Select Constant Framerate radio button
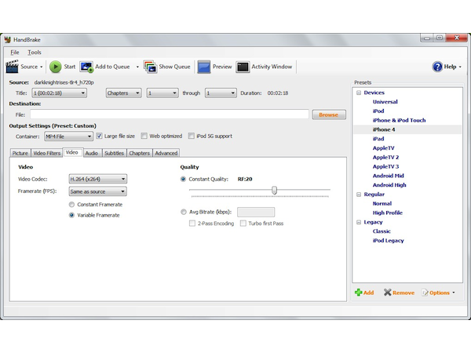Image resolution: width=471 pixels, height=353 pixels. point(71,205)
